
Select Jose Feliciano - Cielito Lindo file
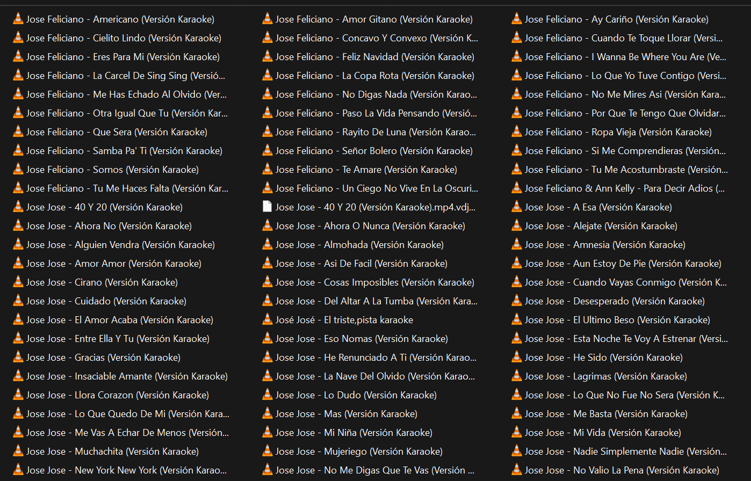[x=124, y=38]
